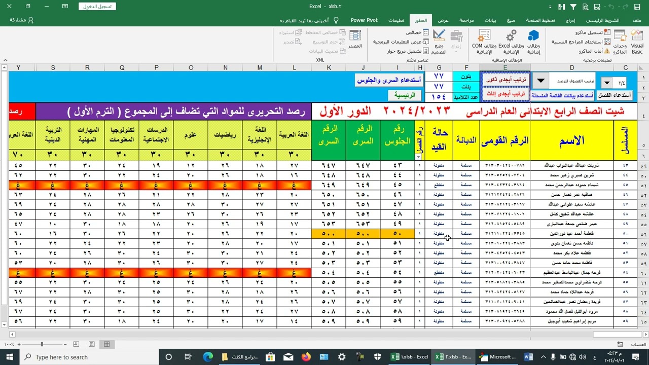
Task: Select the الرقم القومى header cell
Action: pos(505,140)
